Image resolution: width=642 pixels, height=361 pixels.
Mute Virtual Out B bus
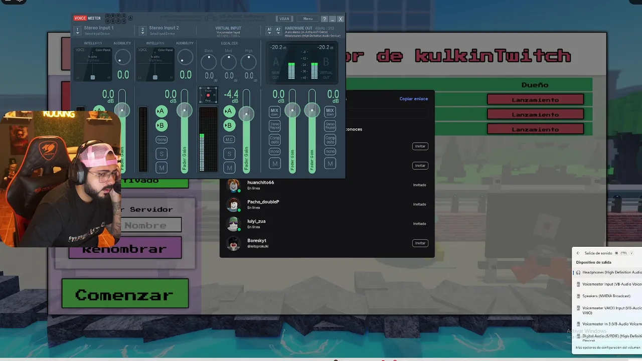pos(330,163)
